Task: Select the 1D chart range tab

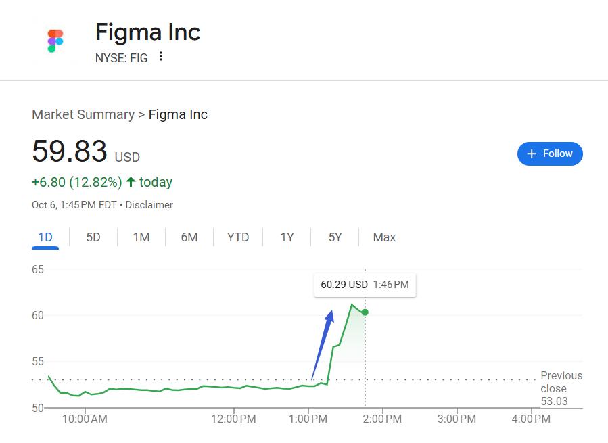Action: (45, 237)
